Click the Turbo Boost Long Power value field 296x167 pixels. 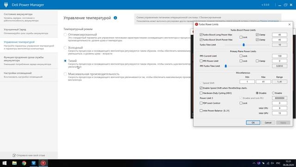(279, 35)
